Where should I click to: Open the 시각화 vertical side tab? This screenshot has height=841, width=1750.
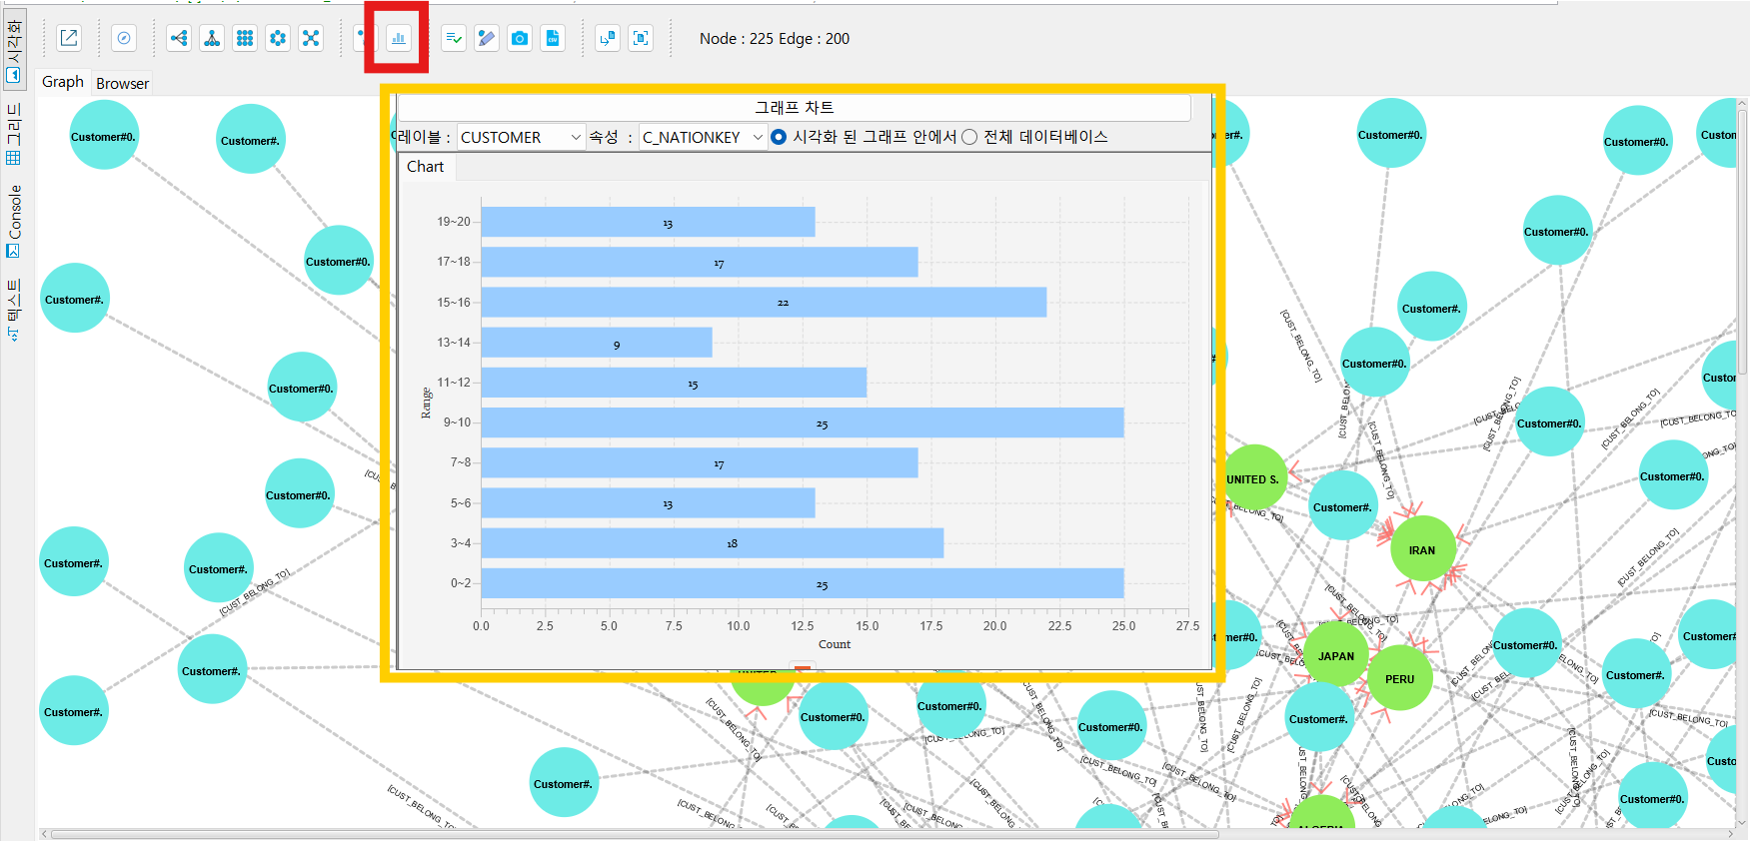(x=14, y=52)
